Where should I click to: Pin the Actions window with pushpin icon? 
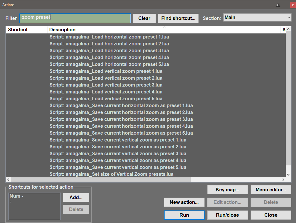pos(278,5)
